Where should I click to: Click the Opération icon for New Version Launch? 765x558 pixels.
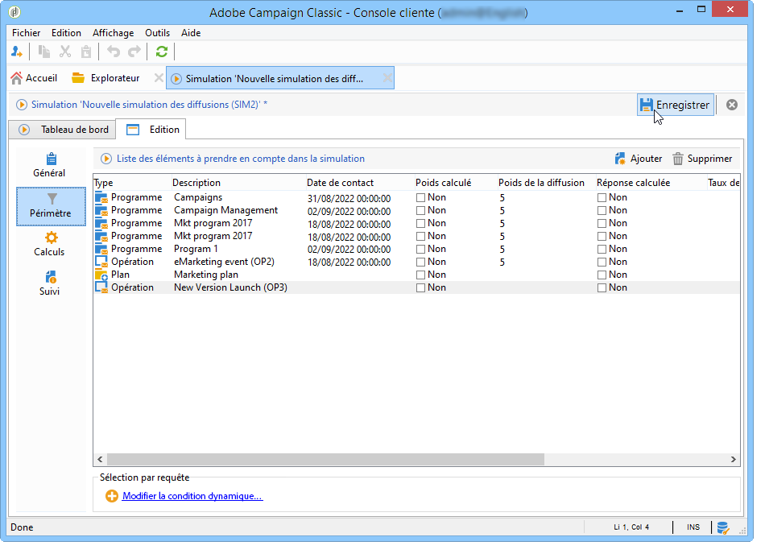tap(101, 287)
